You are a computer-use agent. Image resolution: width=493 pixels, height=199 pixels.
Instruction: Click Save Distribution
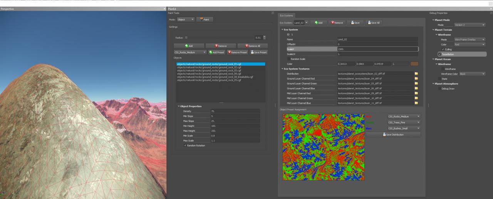pyautogui.click(x=393, y=134)
